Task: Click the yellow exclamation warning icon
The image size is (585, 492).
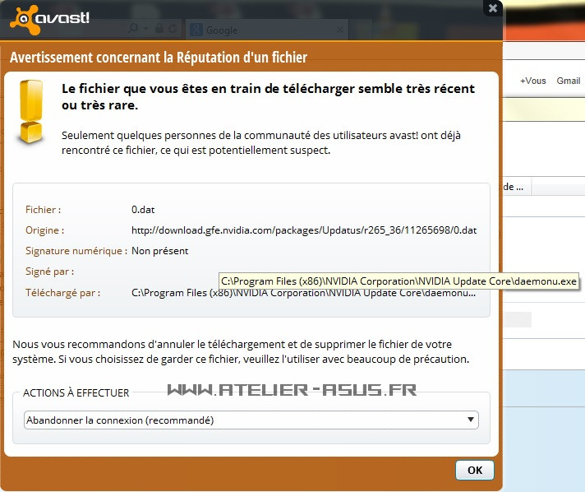Action: (x=31, y=112)
